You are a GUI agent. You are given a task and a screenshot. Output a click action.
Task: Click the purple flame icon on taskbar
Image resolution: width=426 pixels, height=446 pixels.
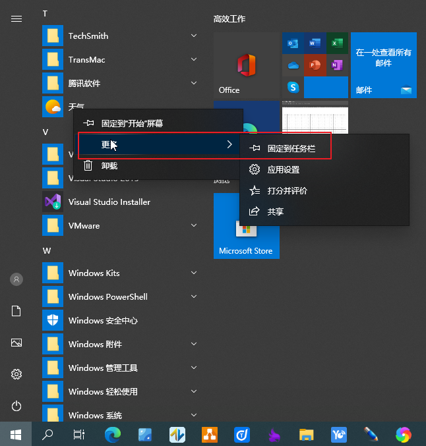coord(274,435)
